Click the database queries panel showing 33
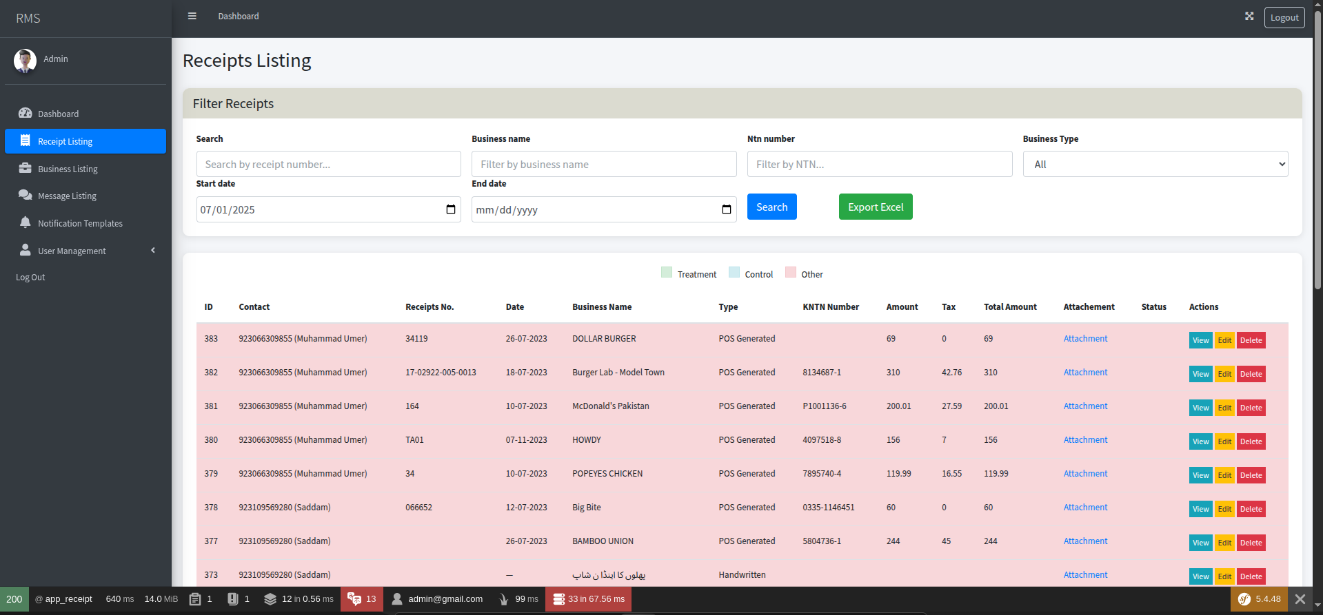 (x=589, y=599)
